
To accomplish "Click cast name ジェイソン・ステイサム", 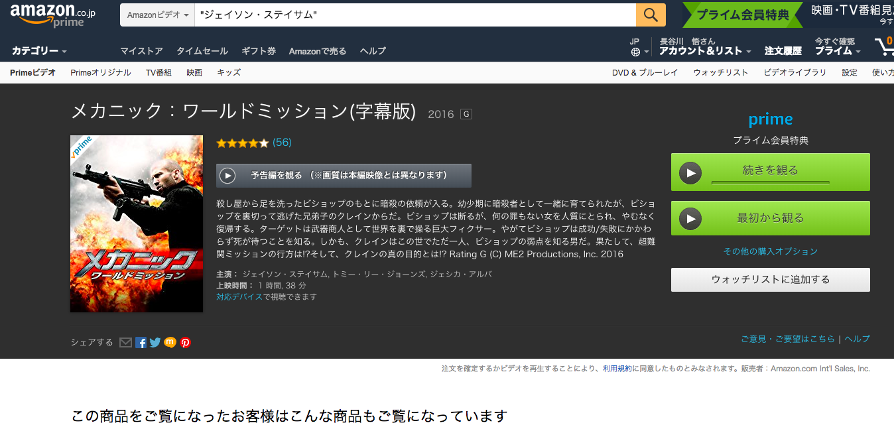I will coord(285,275).
